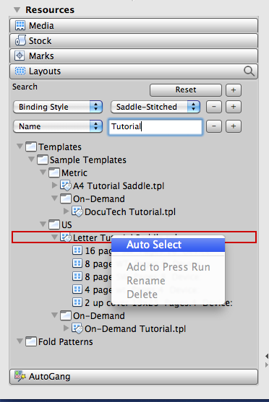This screenshot has width=269, height=402.
Task: Open the Media panel tab
Action: pyautogui.click(x=134, y=25)
